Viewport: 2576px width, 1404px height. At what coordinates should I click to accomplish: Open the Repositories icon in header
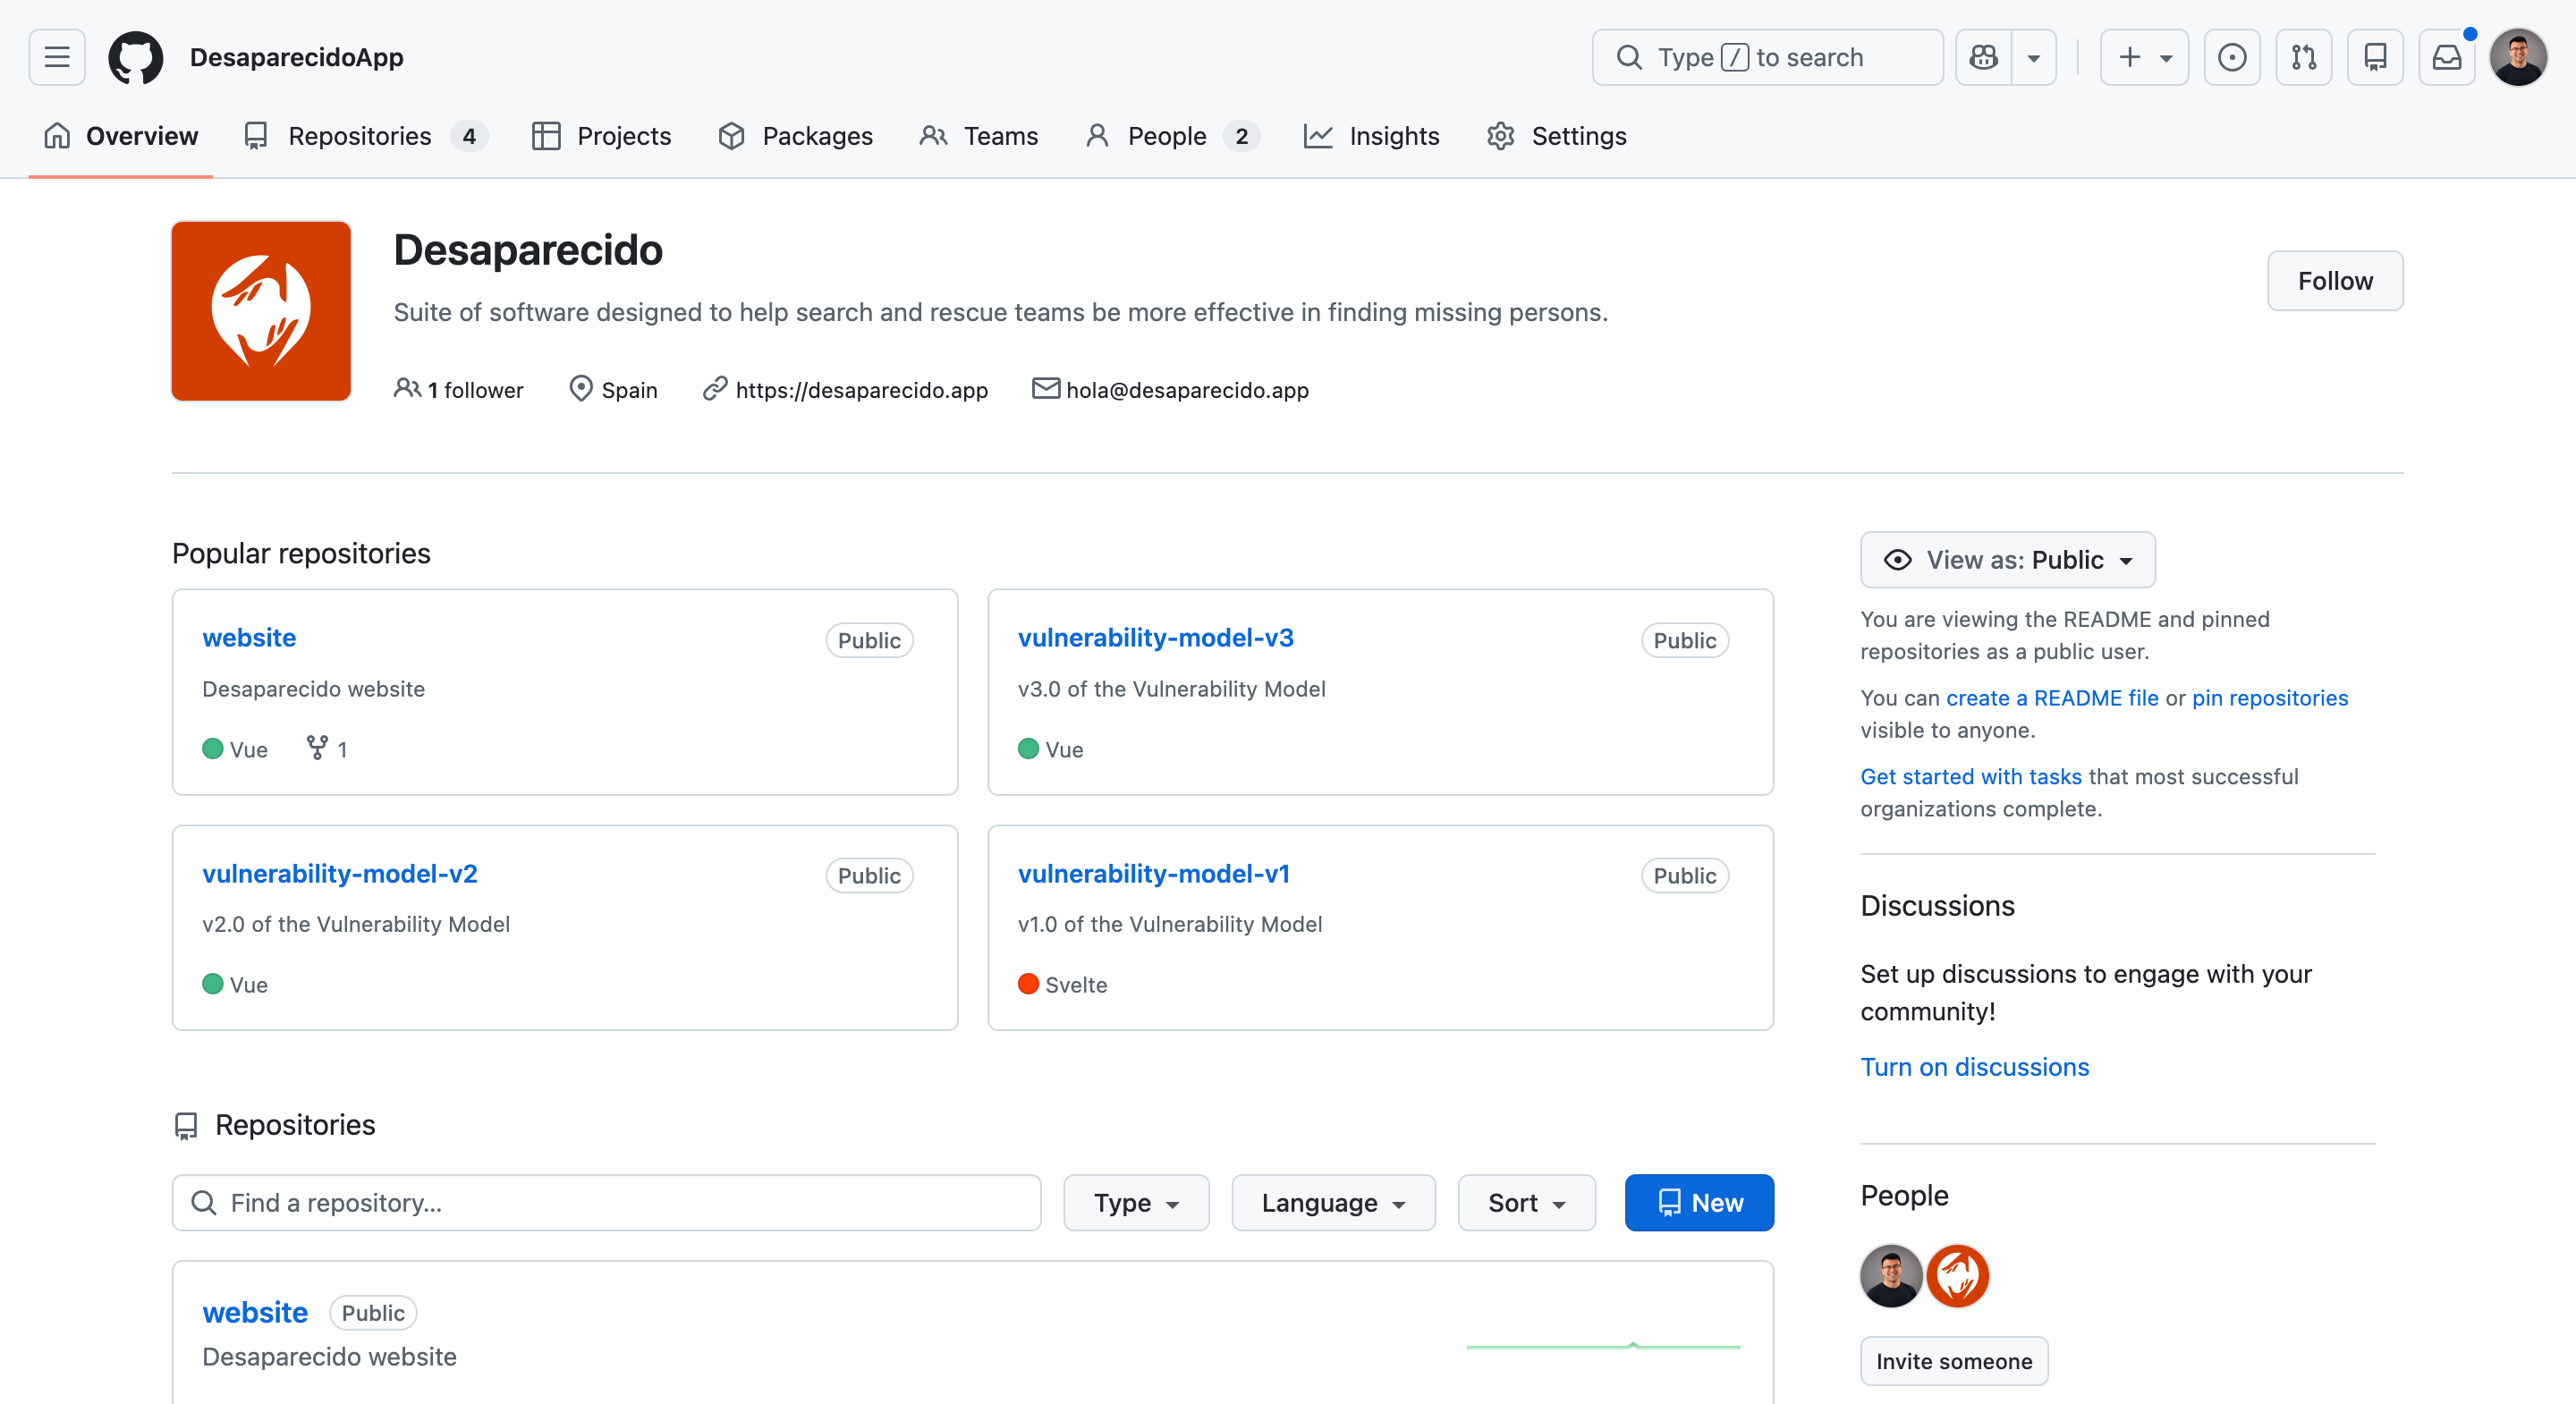point(2375,57)
